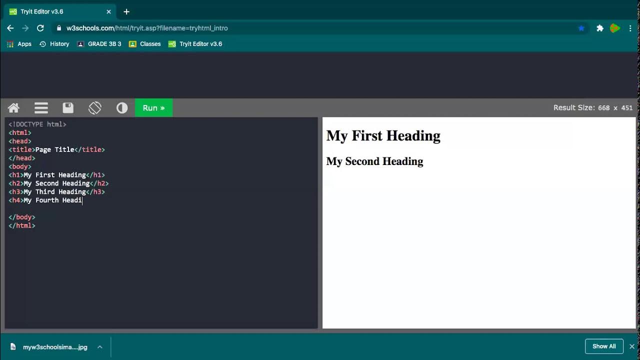This screenshot has width=640, height=360.
Task: Click the Result Size 668 x 451 label
Action: click(x=593, y=108)
